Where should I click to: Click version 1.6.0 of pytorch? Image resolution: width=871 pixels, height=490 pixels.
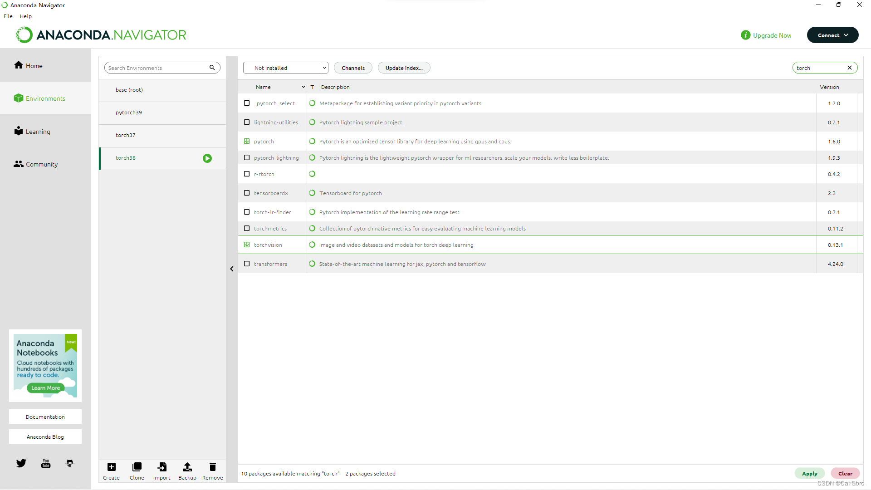pos(834,141)
